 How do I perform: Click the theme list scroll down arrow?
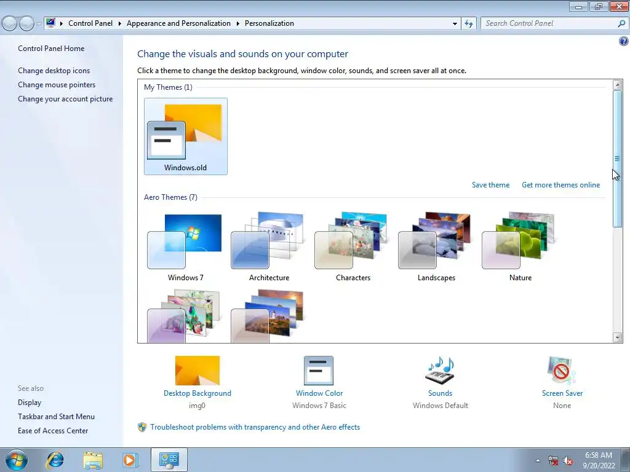click(x=618, y=337)
